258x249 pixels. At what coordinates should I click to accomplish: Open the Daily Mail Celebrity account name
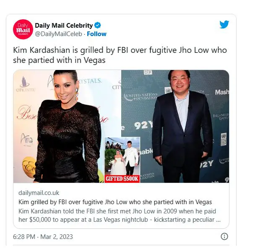click(x=64, y=26)
